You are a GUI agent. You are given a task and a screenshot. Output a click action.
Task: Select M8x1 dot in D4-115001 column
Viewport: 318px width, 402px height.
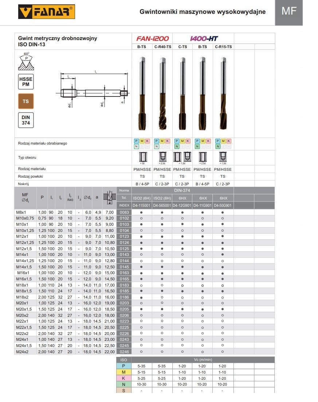pos(141,212)
